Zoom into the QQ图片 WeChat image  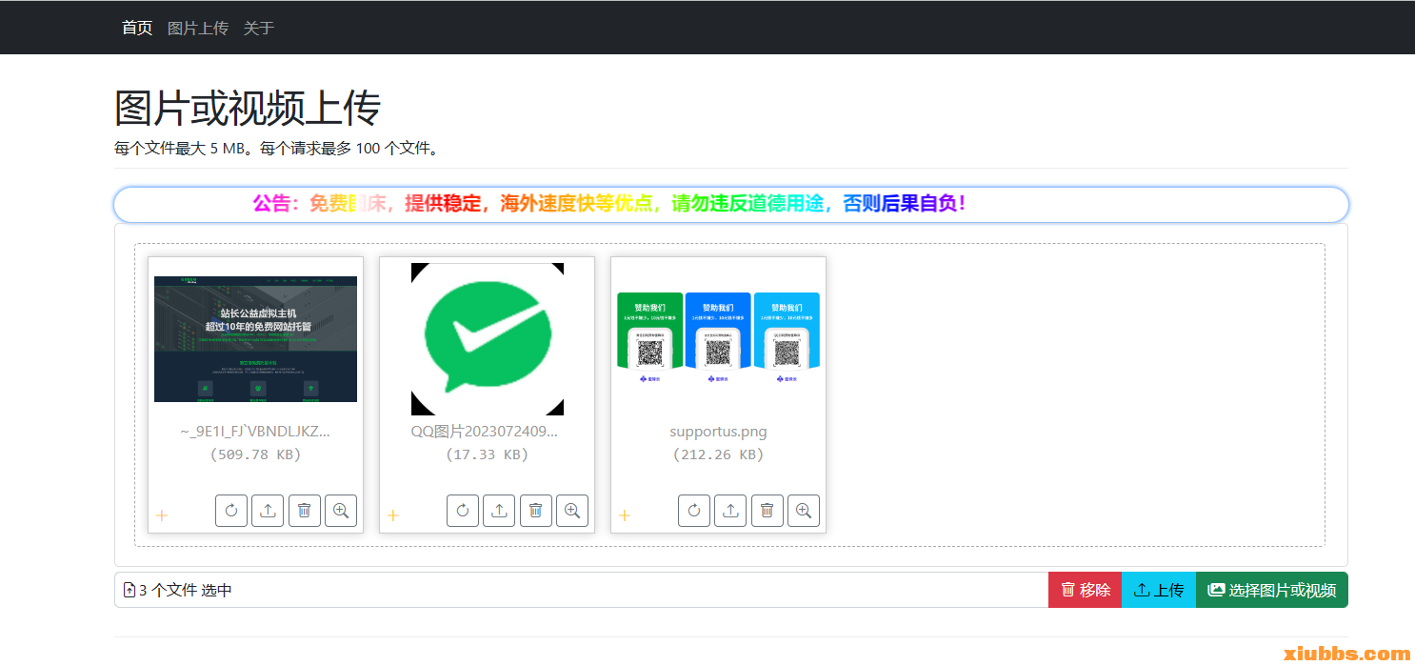(572, 511)
